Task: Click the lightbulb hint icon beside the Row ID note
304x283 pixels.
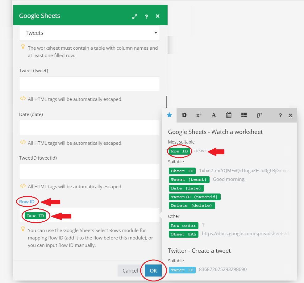Action: (x=23, y=229)
